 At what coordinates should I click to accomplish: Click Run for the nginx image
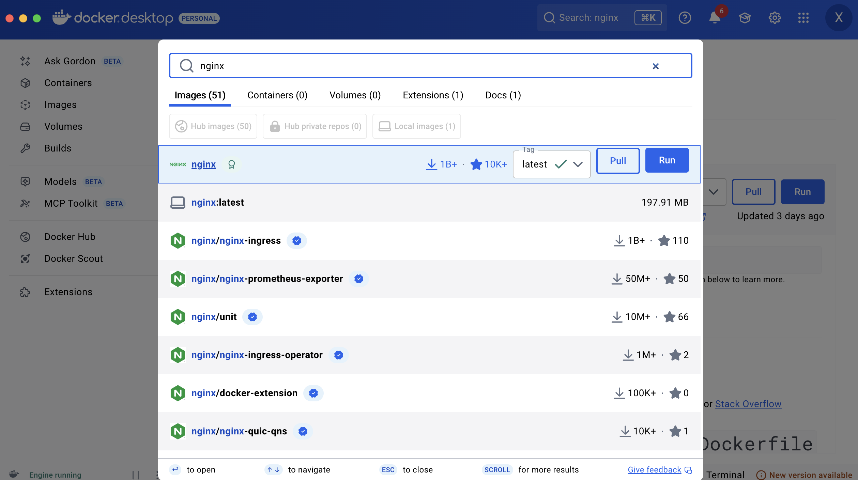click(667, 160)
